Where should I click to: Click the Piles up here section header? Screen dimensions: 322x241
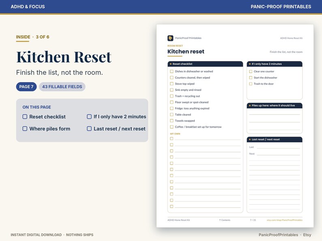[x=275, y=106]
